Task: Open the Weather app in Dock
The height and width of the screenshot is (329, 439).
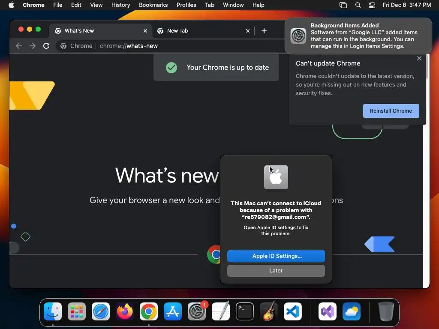Action: point(352,311)
